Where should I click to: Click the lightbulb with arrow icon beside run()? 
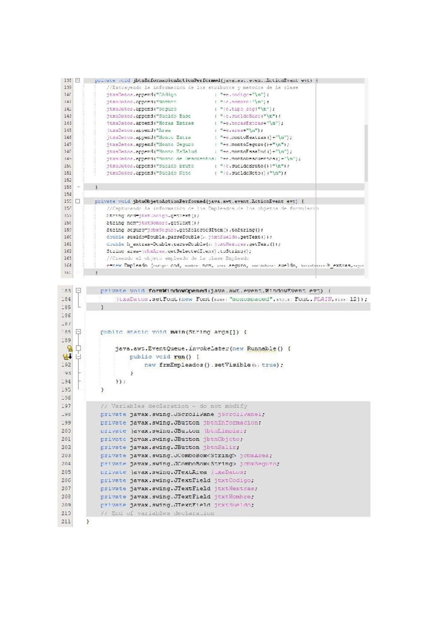coord(68,357)
